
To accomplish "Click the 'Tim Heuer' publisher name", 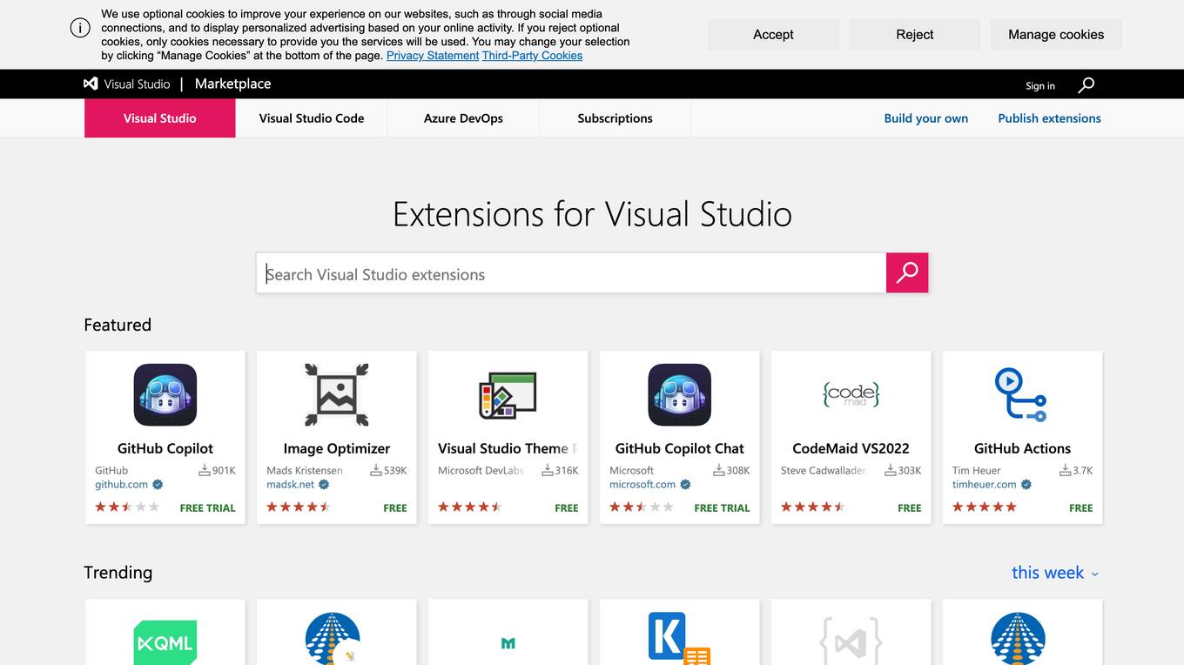I will click(x=977, y=470).
